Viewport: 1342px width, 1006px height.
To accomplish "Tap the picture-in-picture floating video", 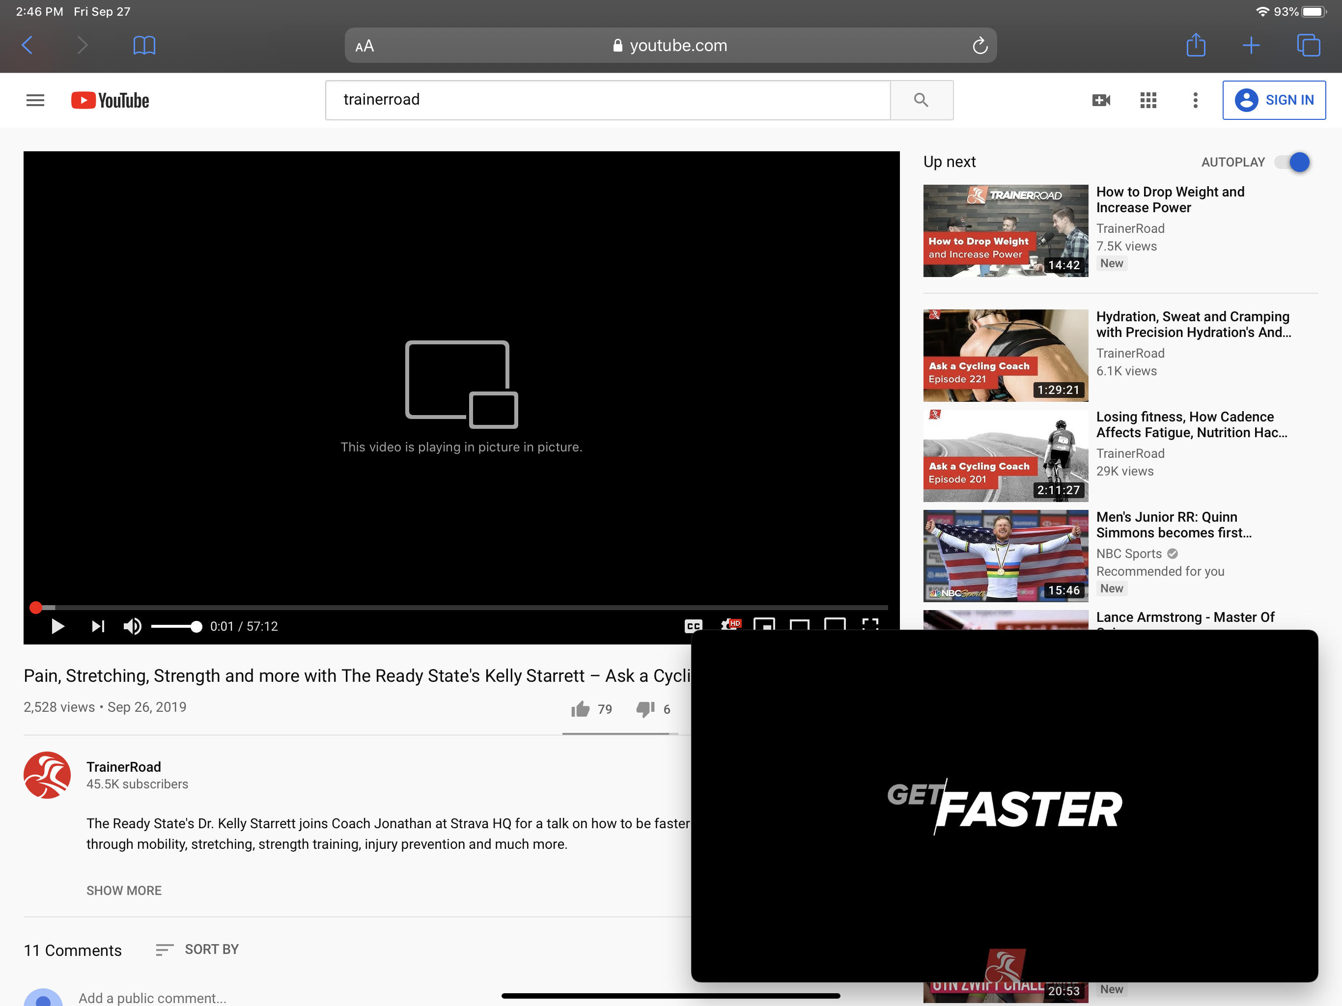I will point(1005,806).
